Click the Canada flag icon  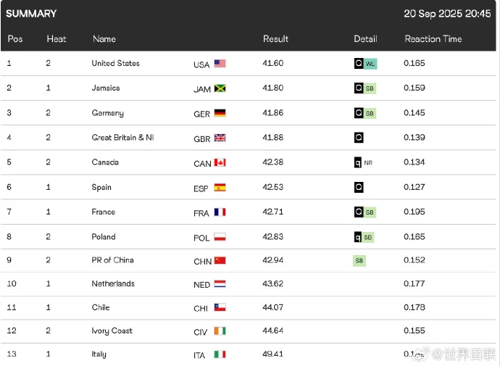tap(220, 162)
